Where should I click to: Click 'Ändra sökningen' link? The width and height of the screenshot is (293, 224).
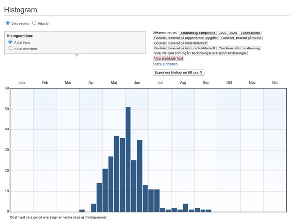[x=165, y=64]
